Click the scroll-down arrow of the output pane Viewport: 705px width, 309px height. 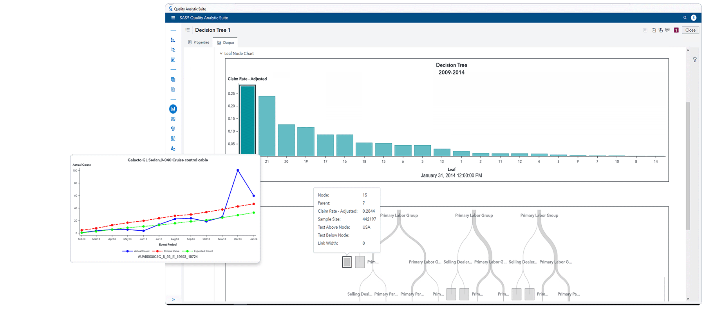(688, 299)
